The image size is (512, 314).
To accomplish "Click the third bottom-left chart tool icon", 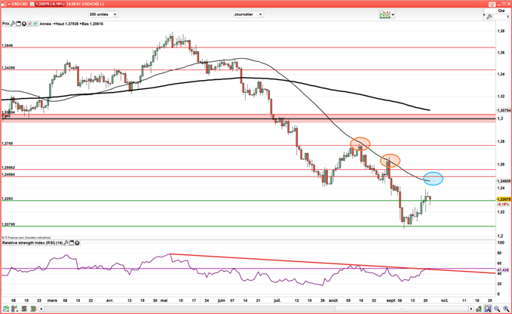I will click(24, 309).
